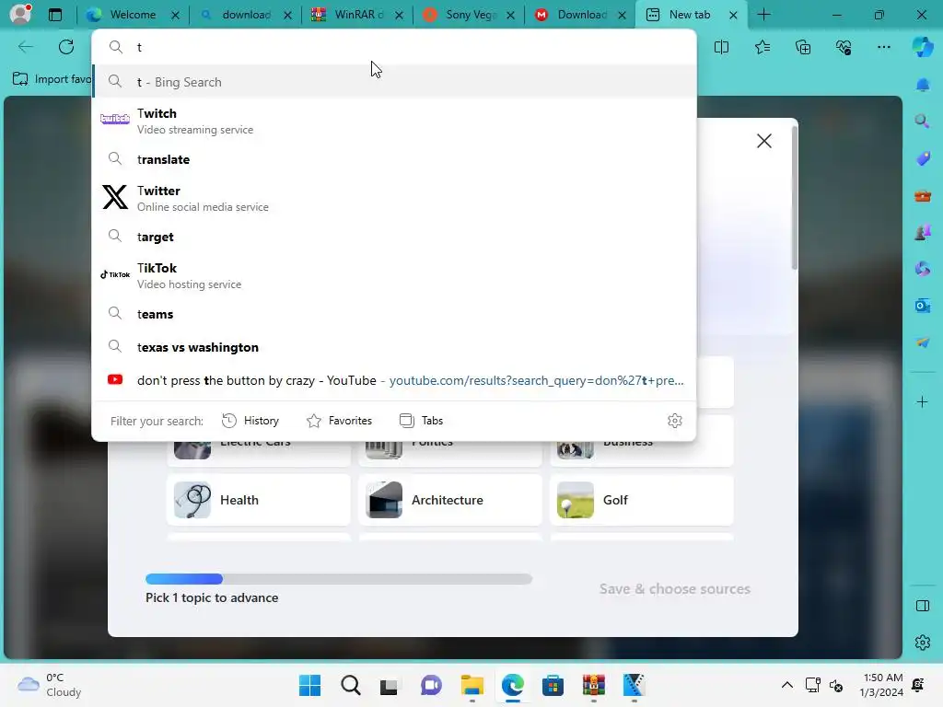Open the Tools briefcase sidebar icon
The image size is (943, 707).
coord(923,196)
